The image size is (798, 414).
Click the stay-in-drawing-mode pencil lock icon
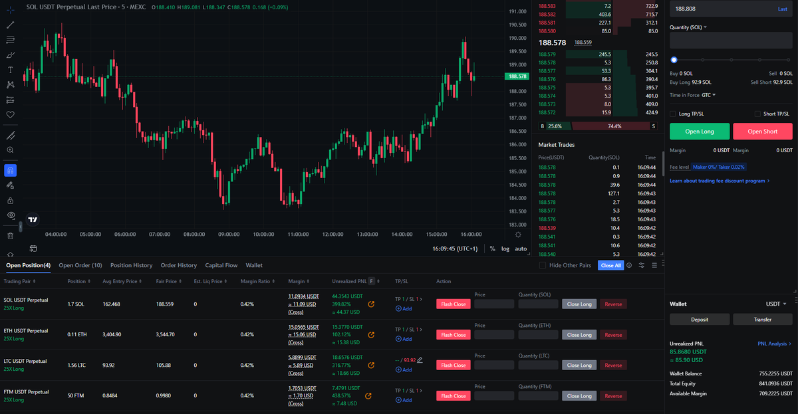click(10, 185)
